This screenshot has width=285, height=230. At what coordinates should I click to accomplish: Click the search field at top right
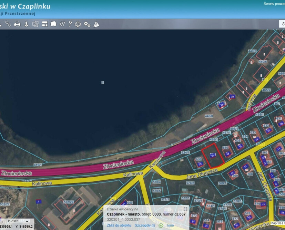282,24
